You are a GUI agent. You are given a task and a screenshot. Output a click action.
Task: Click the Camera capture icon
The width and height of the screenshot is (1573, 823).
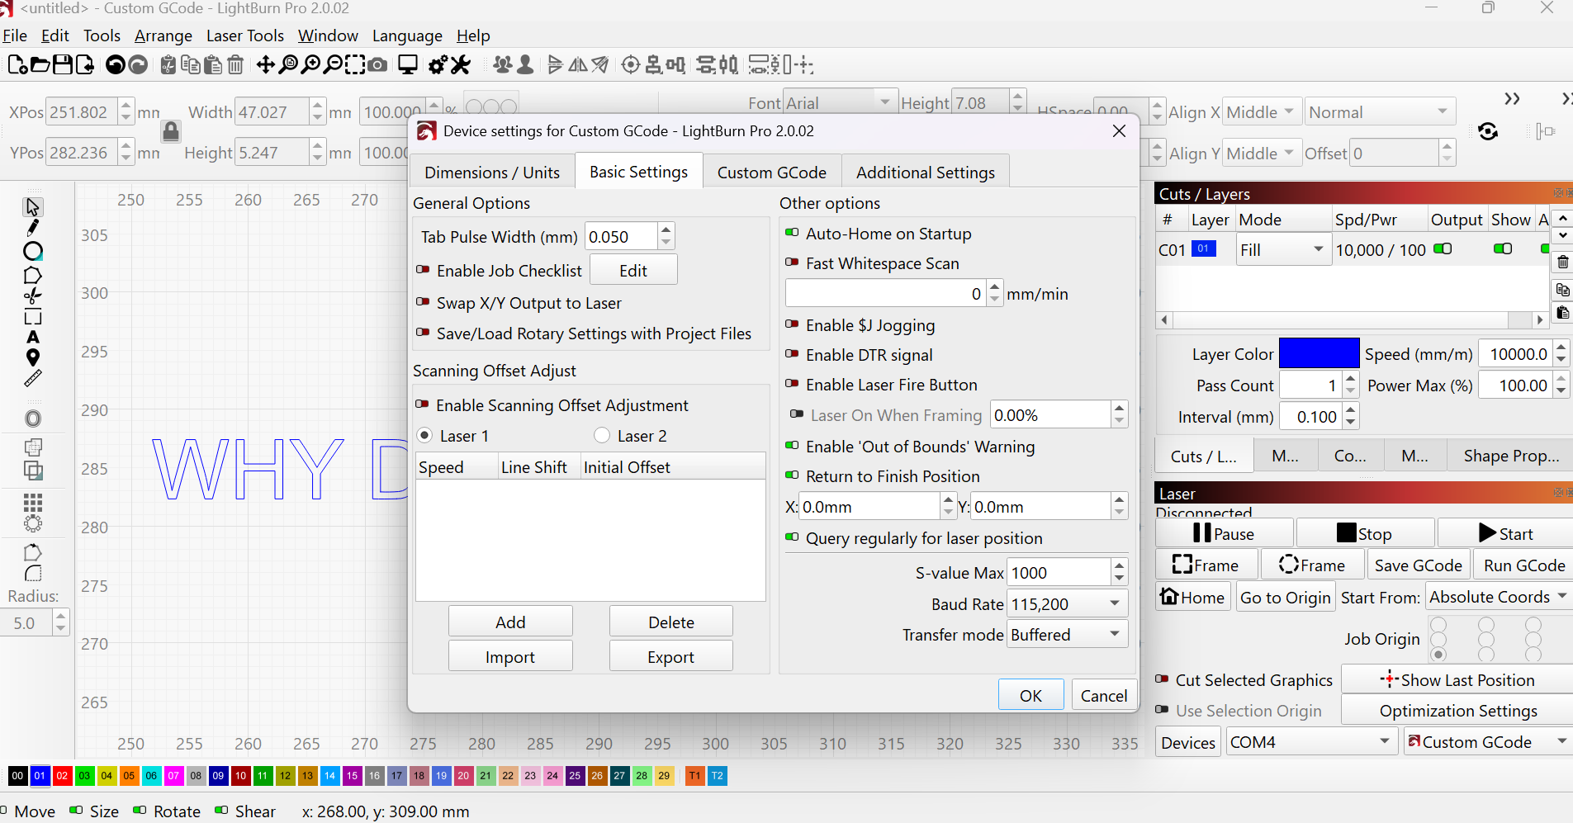[377, 64]
